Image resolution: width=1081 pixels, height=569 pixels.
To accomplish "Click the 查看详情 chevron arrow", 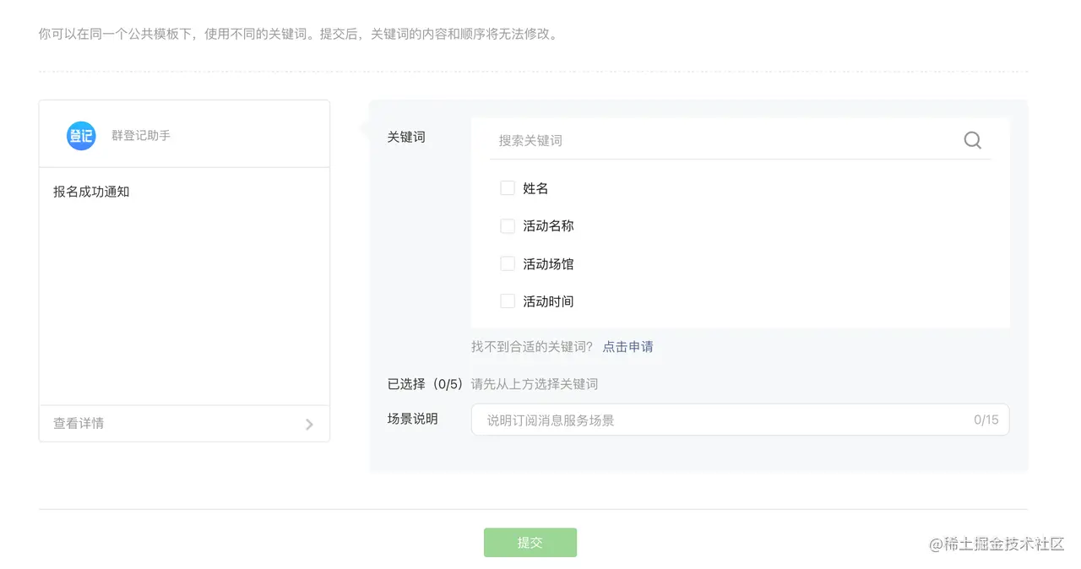I will pyautogui.click(x=309, y=424).
